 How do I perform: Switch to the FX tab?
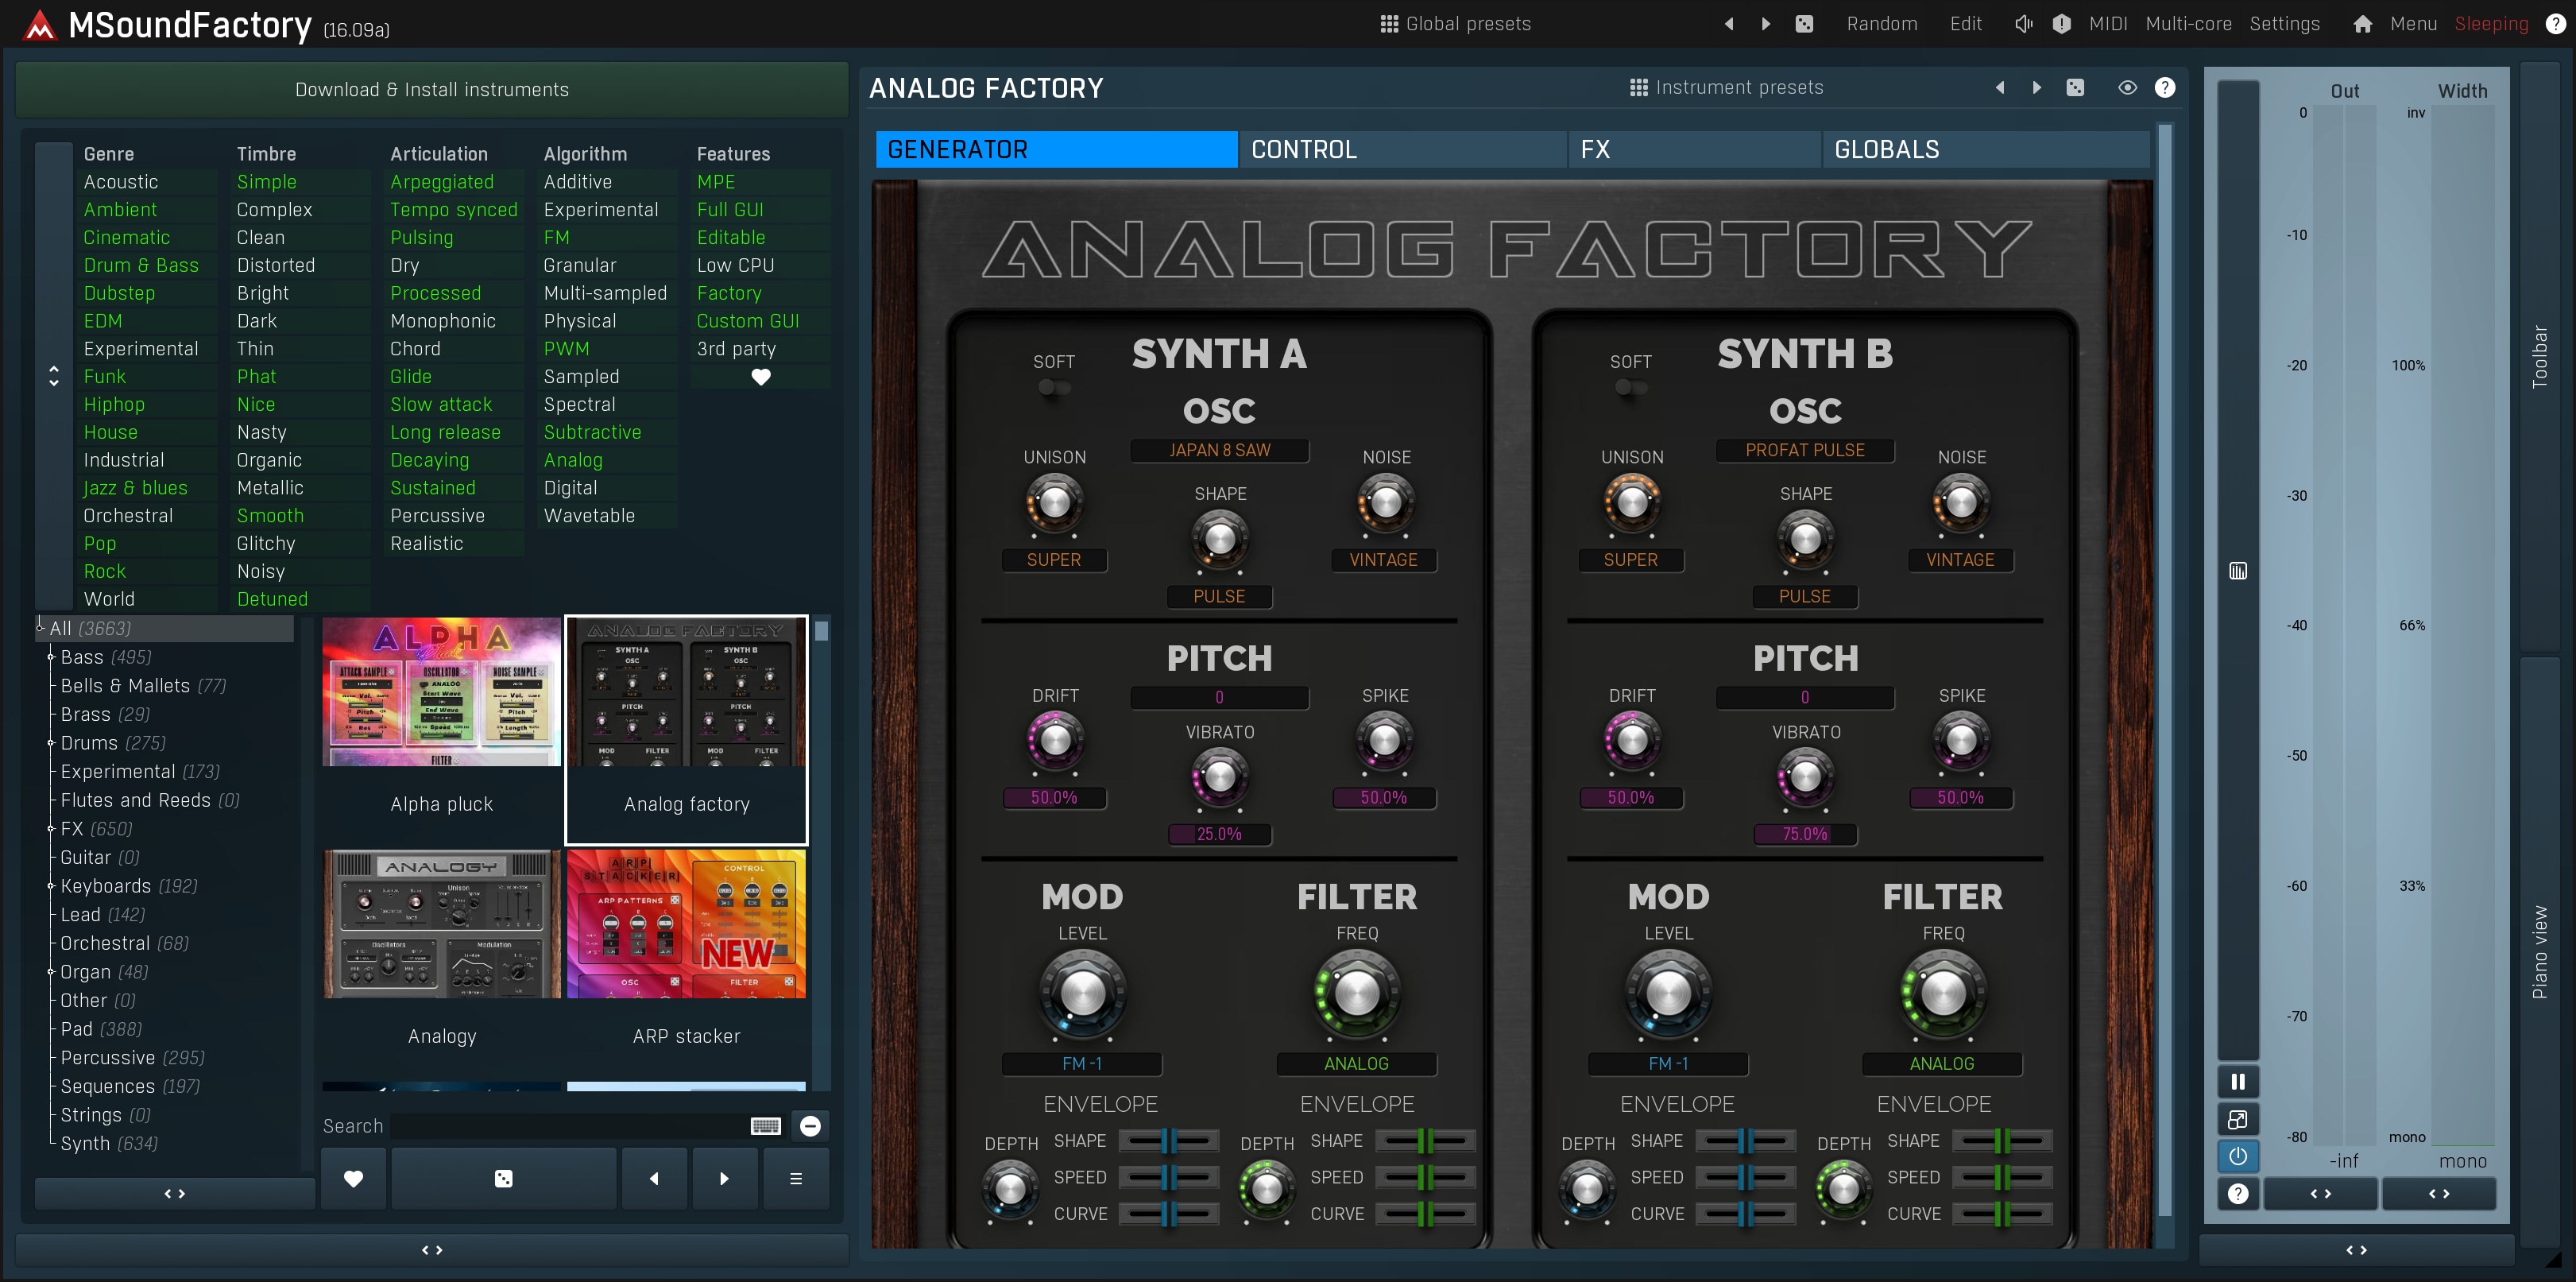point(1694,150)
